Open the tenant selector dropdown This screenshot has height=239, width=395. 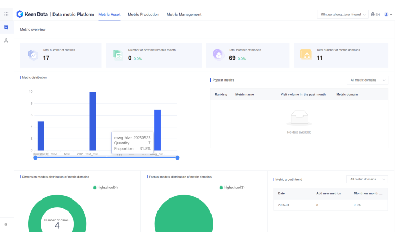click(x=343, y=14)
